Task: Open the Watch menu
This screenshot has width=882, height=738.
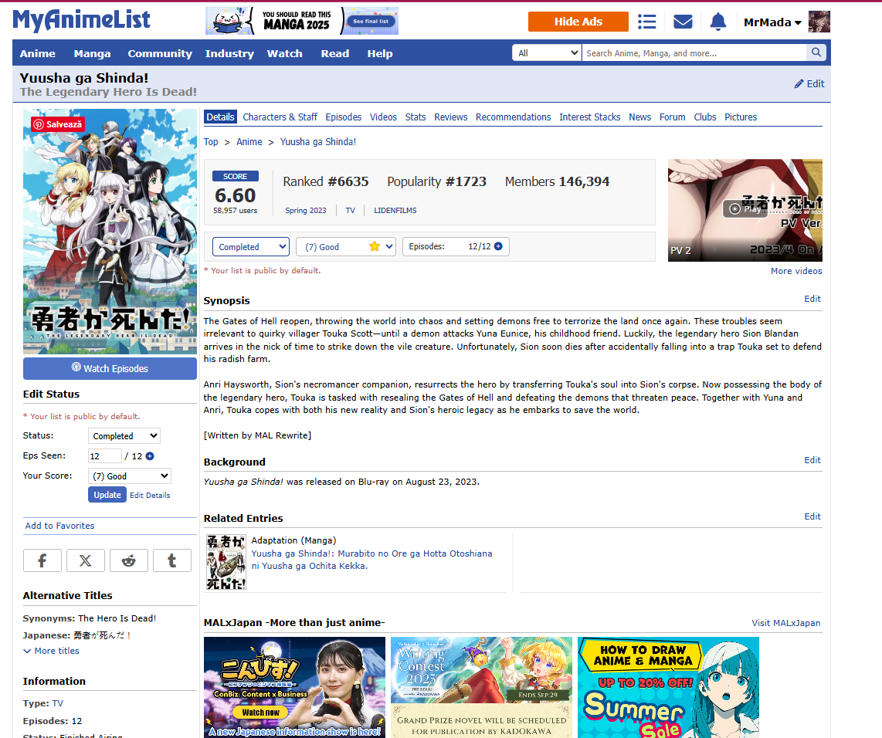Action: (x=285, y=53)
